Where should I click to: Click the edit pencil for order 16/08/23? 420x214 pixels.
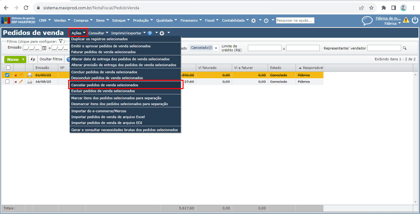point(21,82)
